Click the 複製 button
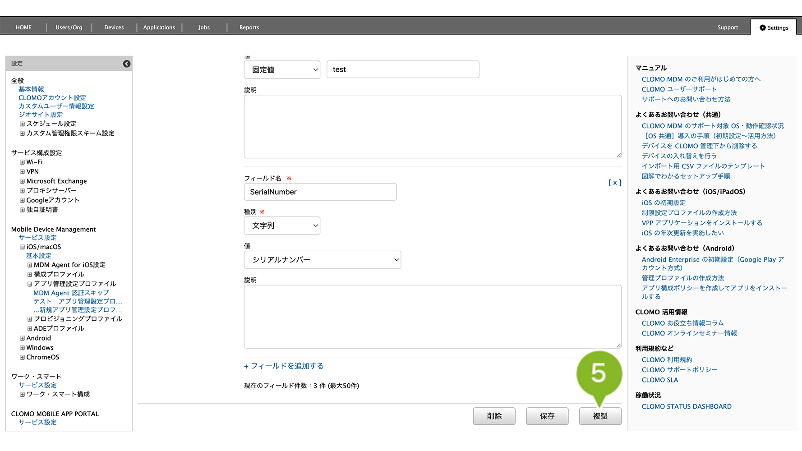802x451 pixels. pos(600,416)
